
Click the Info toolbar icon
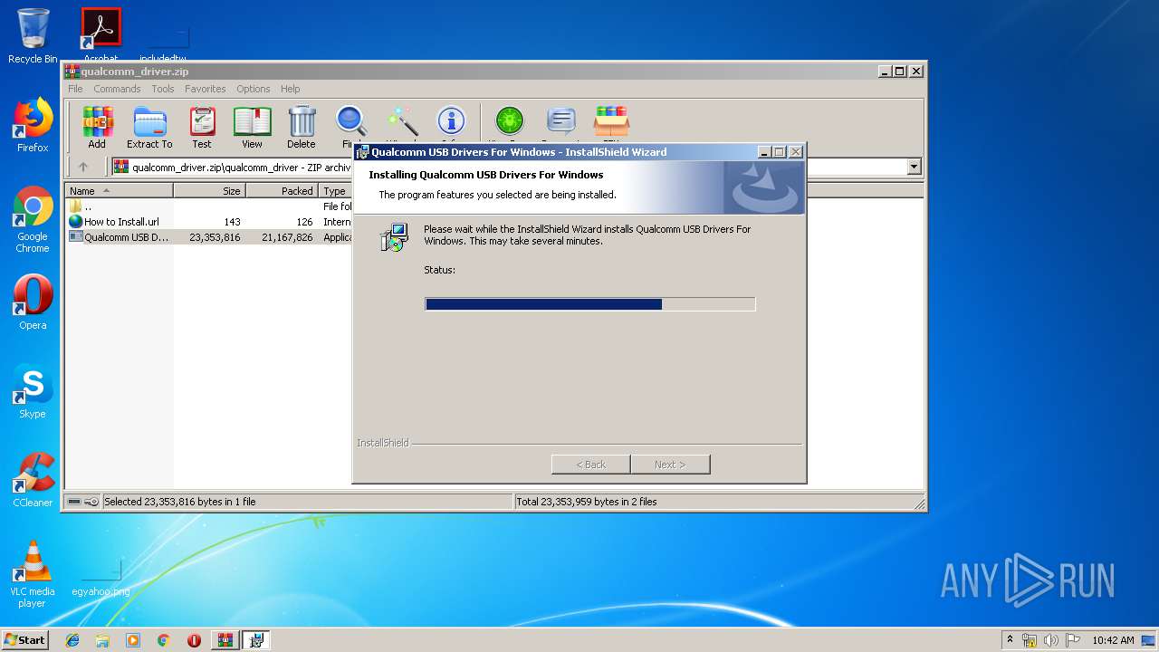(x=451, y=123)
